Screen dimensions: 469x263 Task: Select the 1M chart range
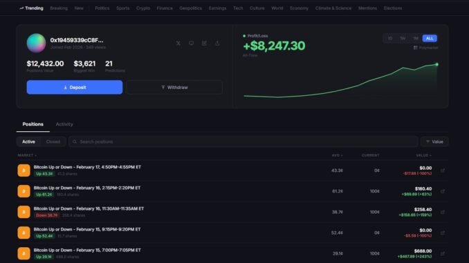pyautogui.click(x=416, y=38)
